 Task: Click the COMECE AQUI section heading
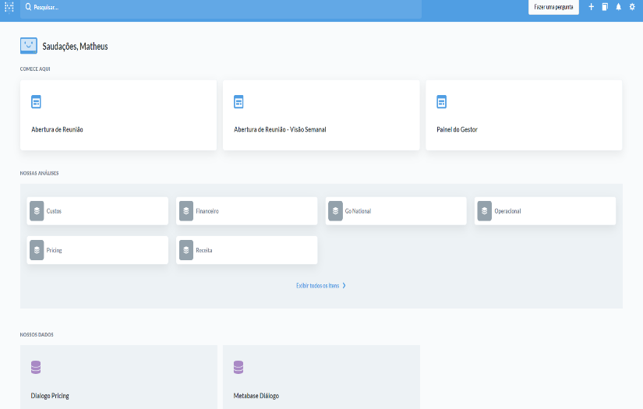[35, 69]
